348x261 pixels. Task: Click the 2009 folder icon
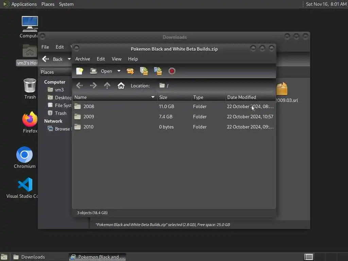tap(77, 117)
